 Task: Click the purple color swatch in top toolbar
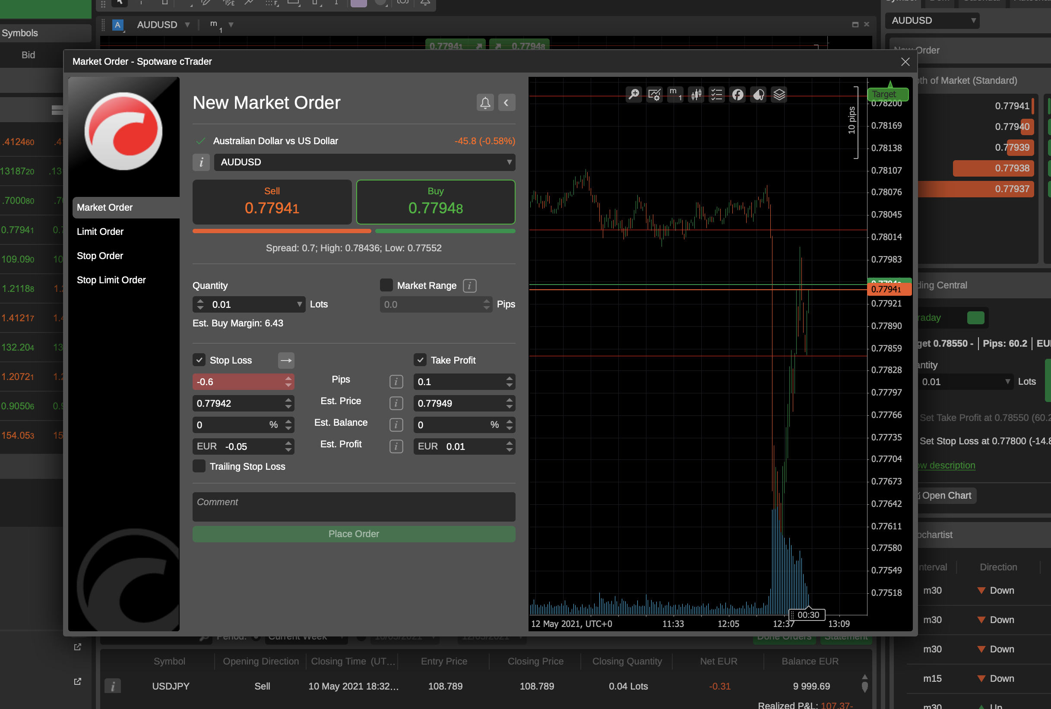358,3
